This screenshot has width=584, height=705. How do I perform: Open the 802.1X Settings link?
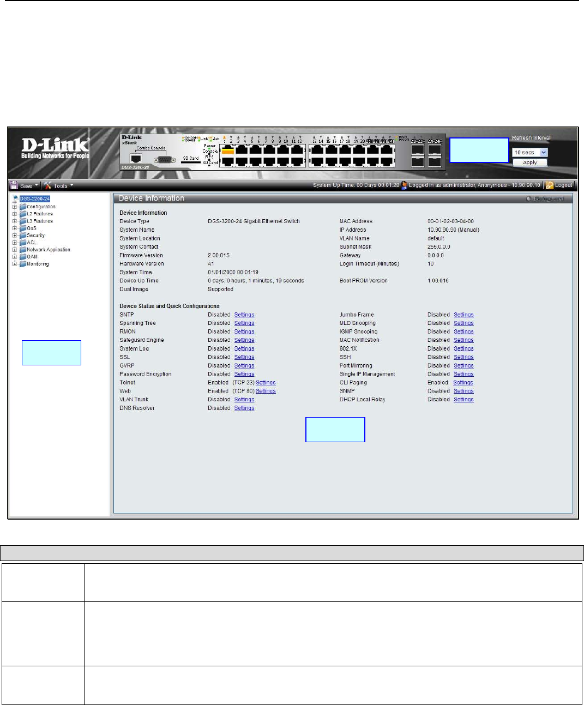point(463,348)
